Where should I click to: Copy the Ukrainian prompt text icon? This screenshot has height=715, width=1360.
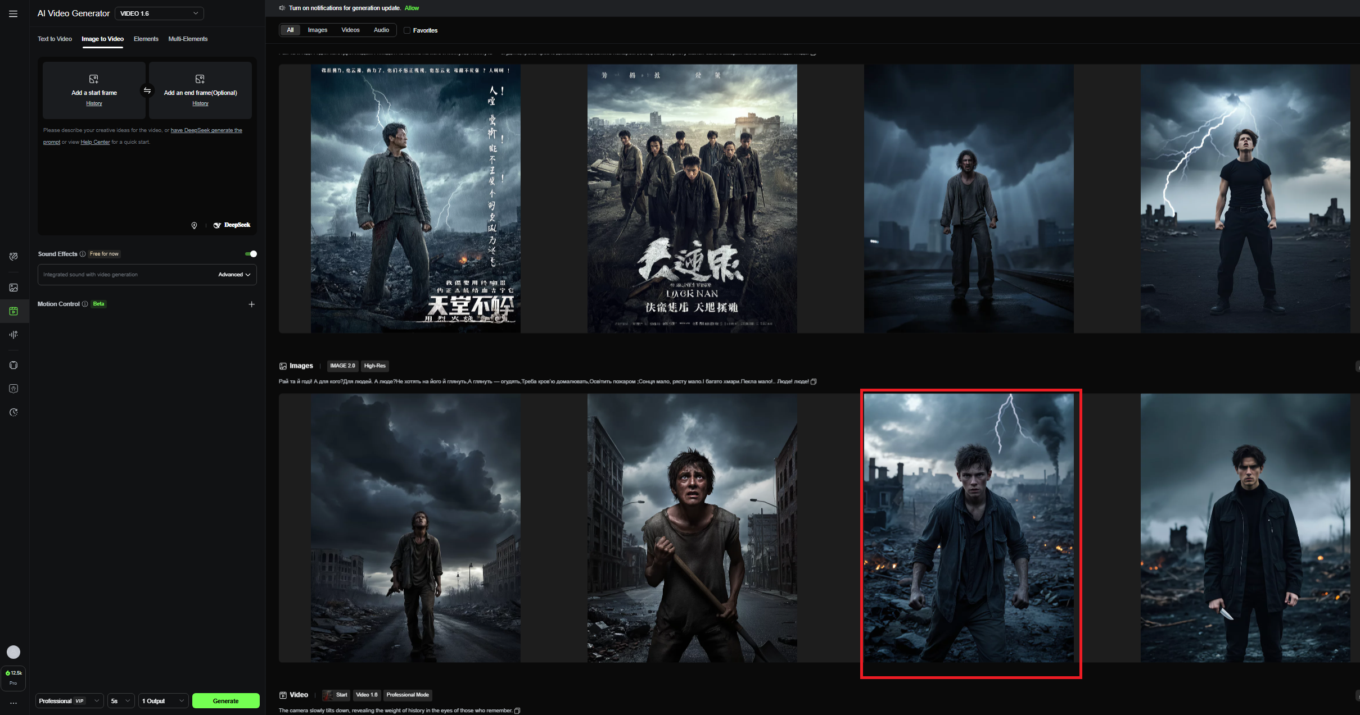pyautogui.click(x=814, y=382)
